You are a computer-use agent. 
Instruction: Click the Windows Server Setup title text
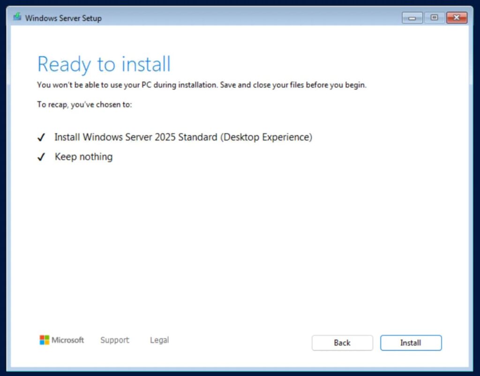click(x=63, y=18)
